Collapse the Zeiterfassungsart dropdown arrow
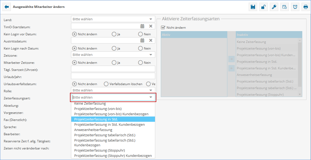 coord(150,97)
